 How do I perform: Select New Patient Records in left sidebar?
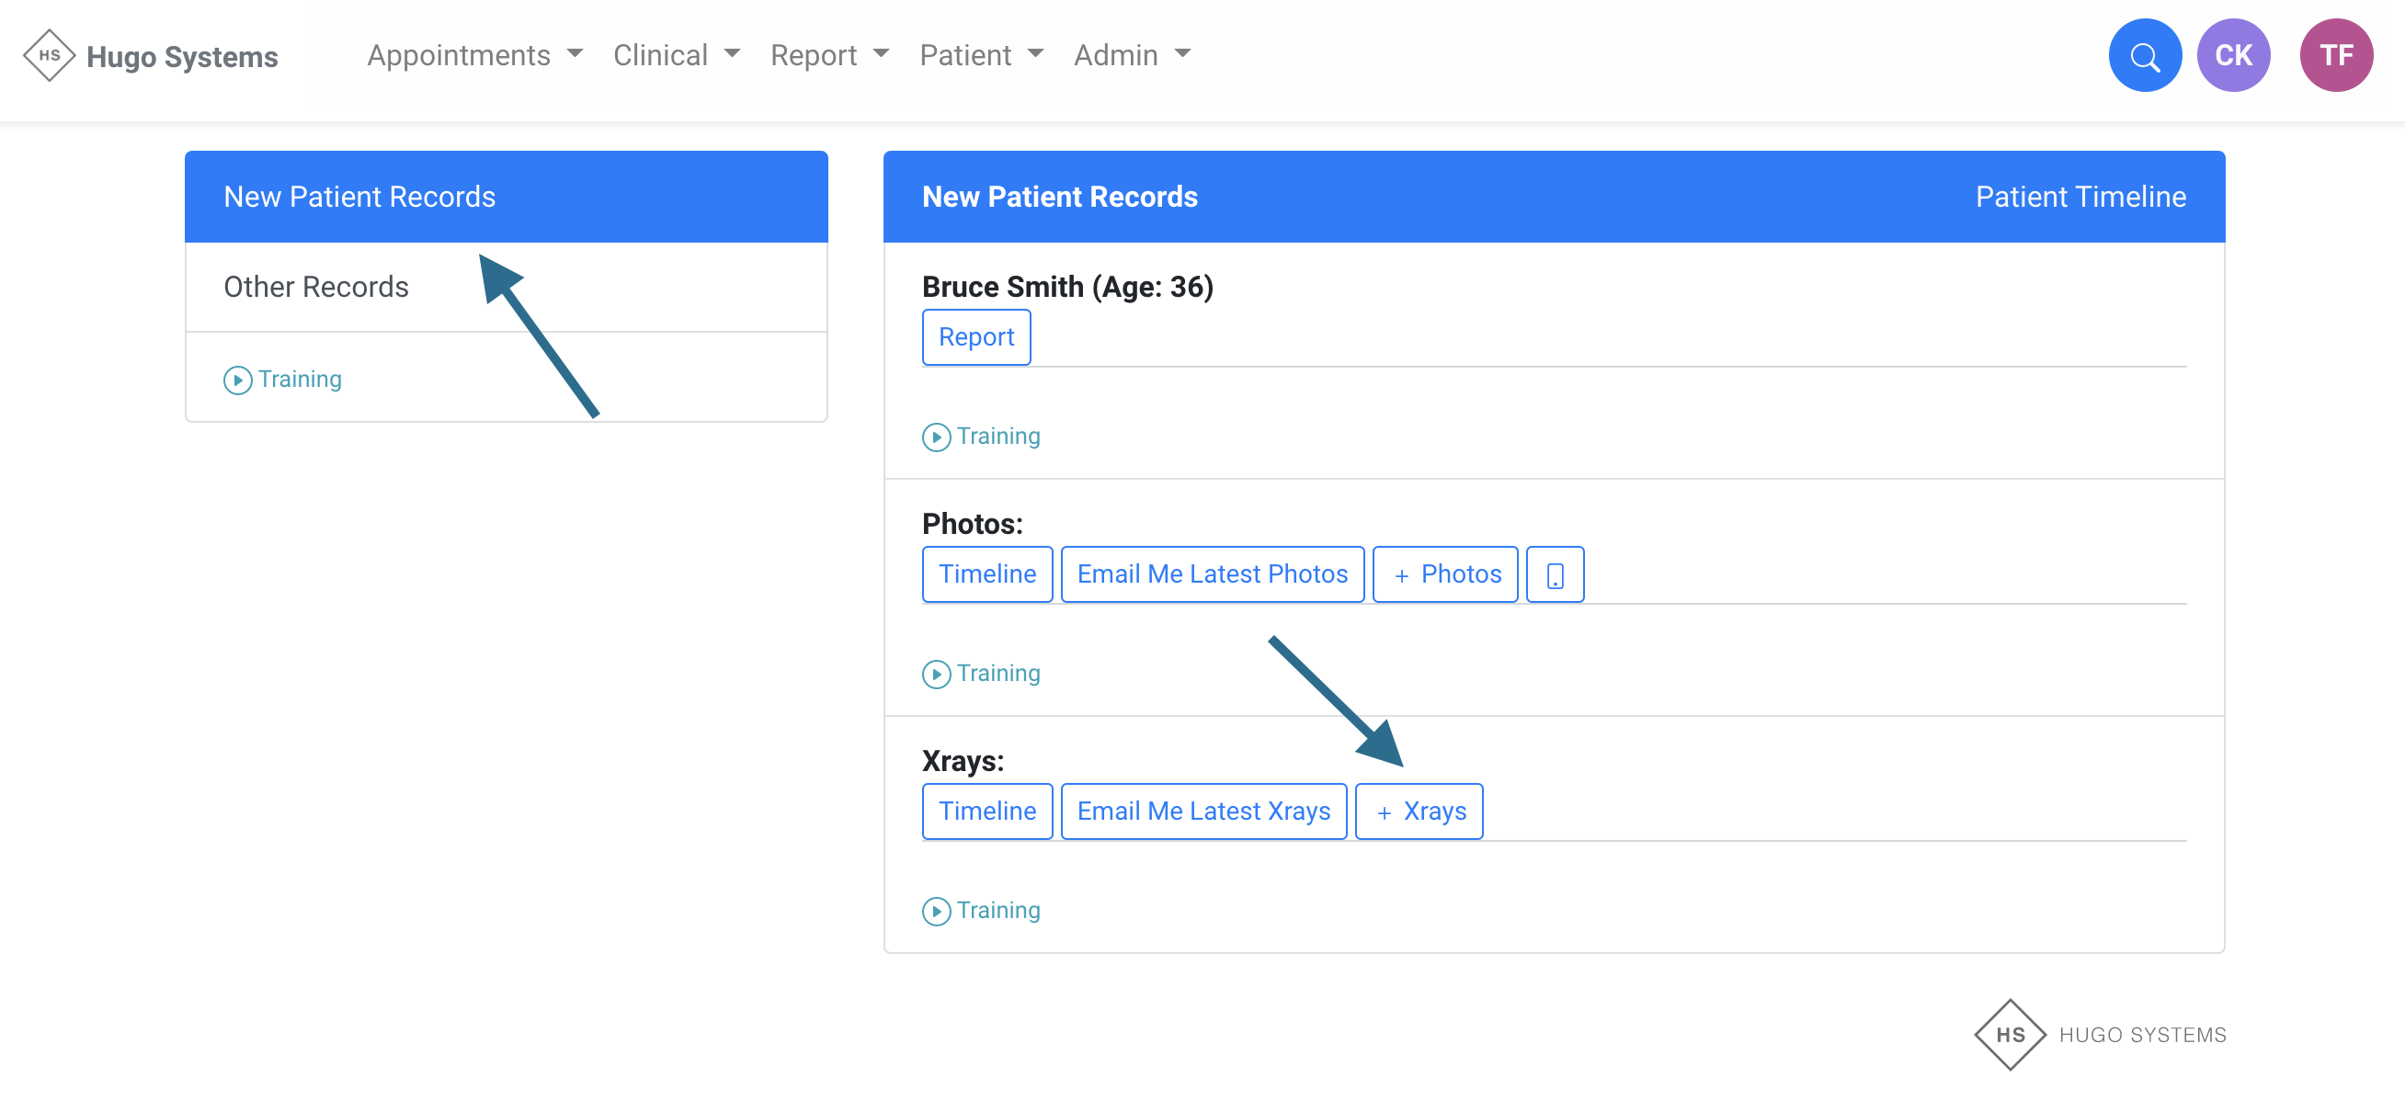359,197
